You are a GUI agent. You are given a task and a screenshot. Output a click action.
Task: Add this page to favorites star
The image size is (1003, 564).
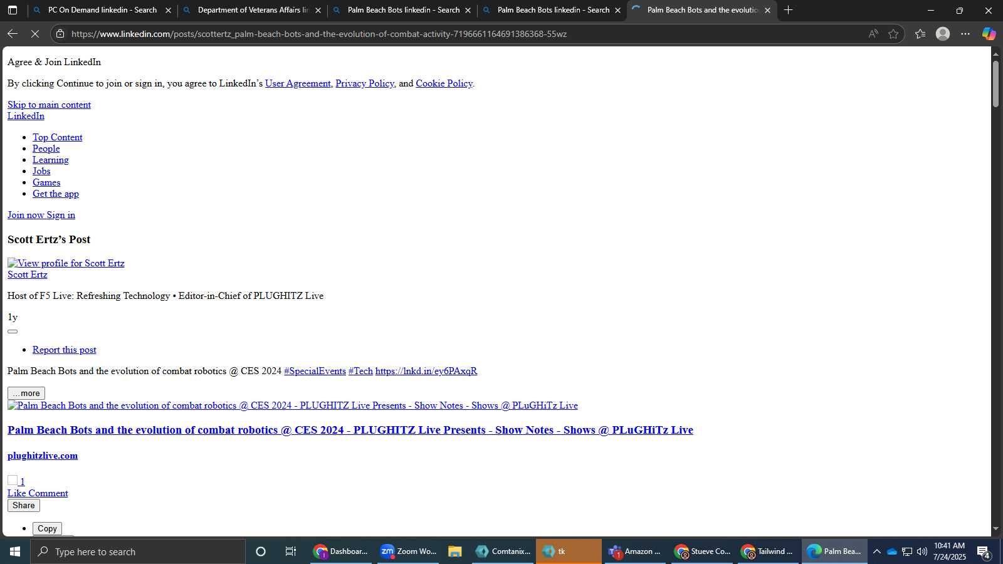tap(893, 34)
